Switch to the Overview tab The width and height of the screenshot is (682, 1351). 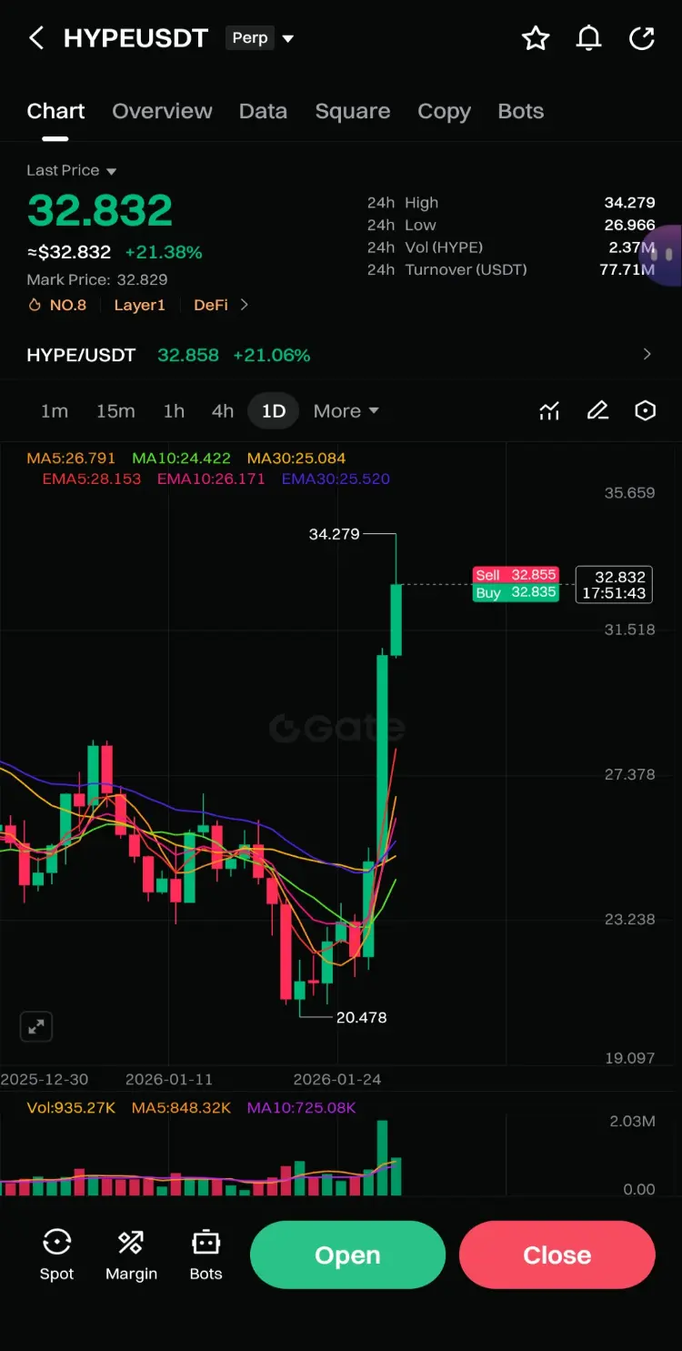pos(162,111)
